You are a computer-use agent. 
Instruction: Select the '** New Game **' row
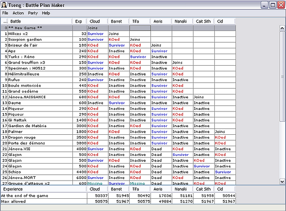tap(118, 28)
